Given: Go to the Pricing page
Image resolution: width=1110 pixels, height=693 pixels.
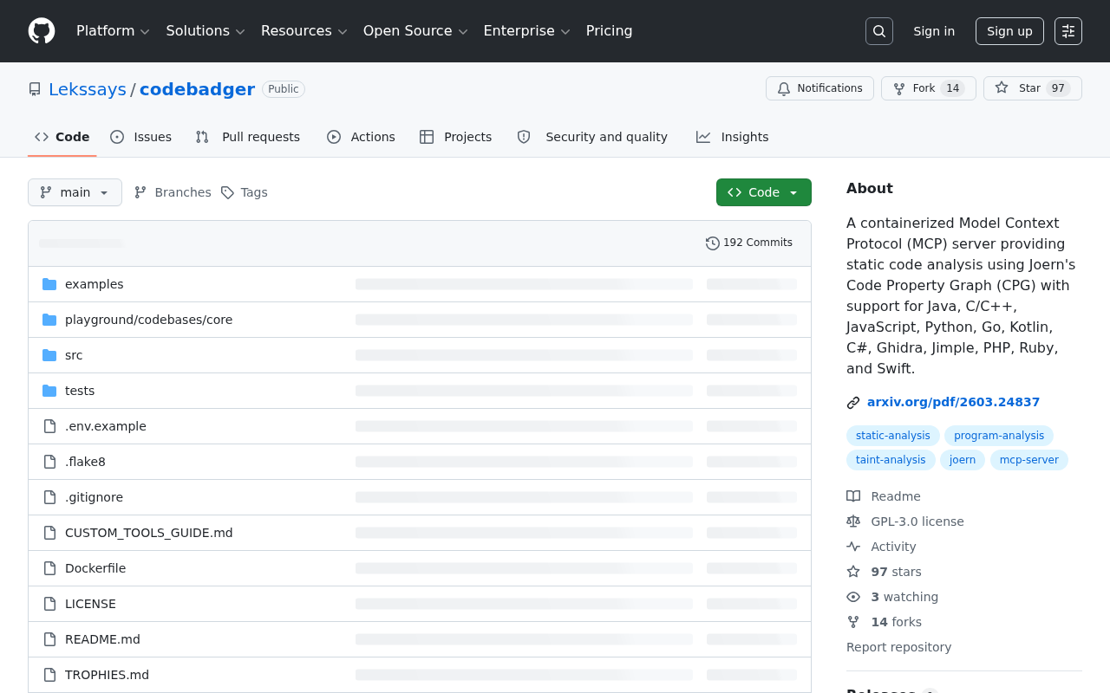Looking at the screenshot, I should point(609,31).
